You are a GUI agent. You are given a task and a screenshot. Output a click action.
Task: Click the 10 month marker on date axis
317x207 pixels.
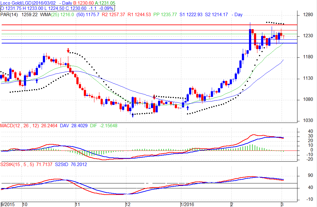(x=25, y=205)
